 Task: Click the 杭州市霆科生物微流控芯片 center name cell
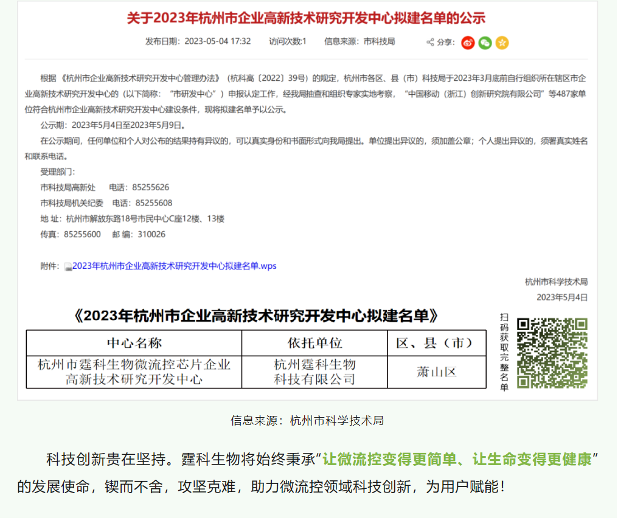click(x=134, y=372)
